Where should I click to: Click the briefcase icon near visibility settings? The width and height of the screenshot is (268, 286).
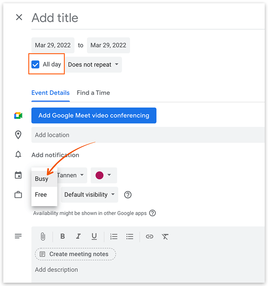(x=18, y=194)
